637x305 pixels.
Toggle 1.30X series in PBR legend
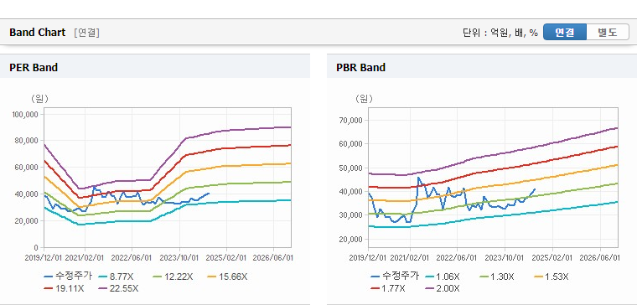coord(496,277)
